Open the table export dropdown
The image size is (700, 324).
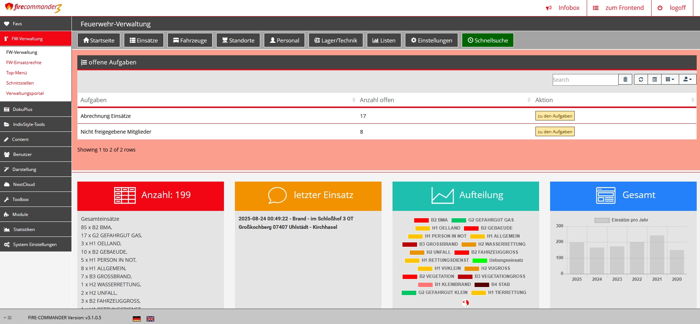click(687, 79)
